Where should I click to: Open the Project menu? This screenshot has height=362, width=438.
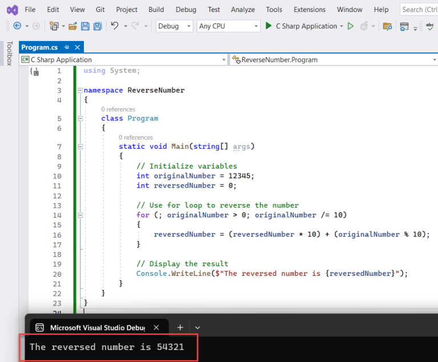[127, 10]
